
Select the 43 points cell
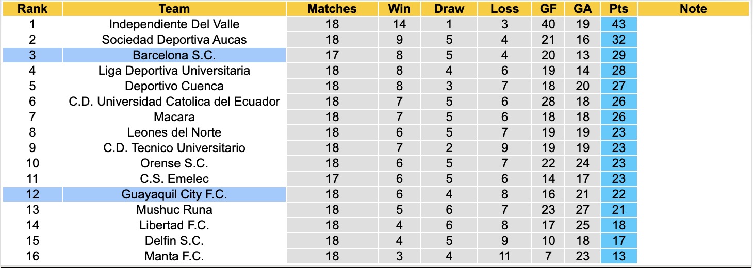(x=618, y=24)
